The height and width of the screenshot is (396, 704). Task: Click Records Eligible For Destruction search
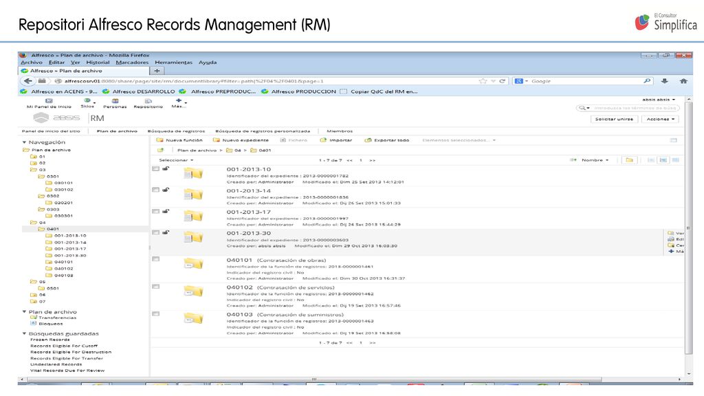(x=71, y=352)
